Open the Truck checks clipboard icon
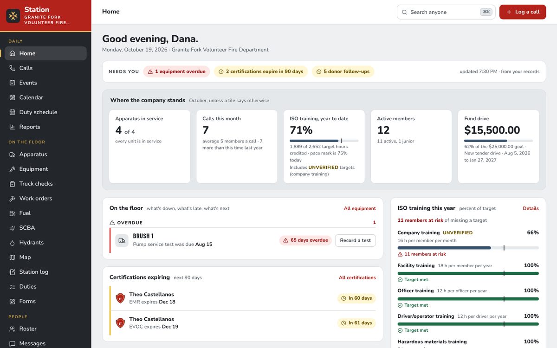Screen dimensions: 557x348 click(x=13, y=184)
